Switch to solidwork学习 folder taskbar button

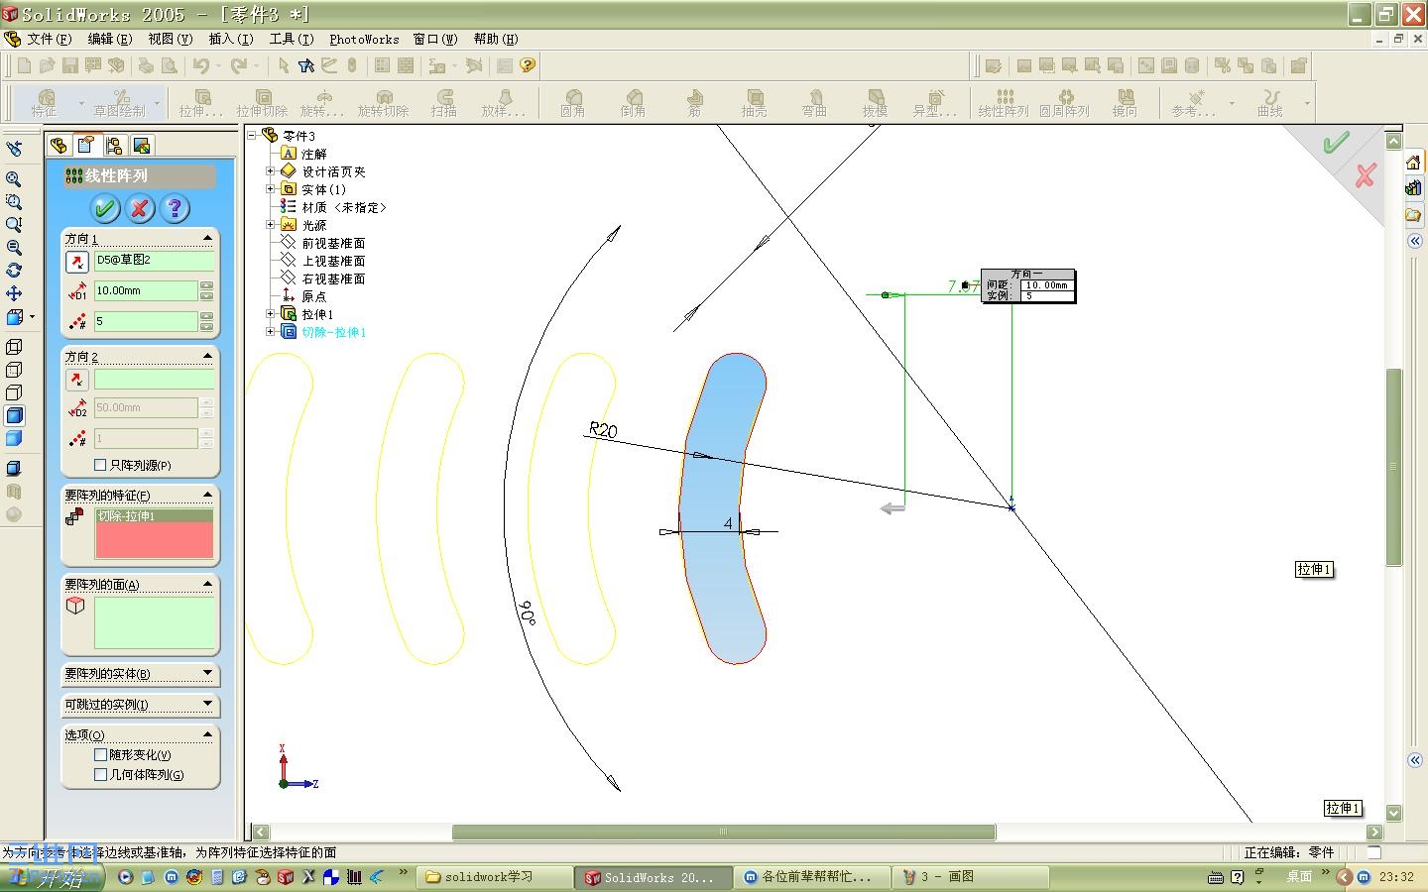495,877
